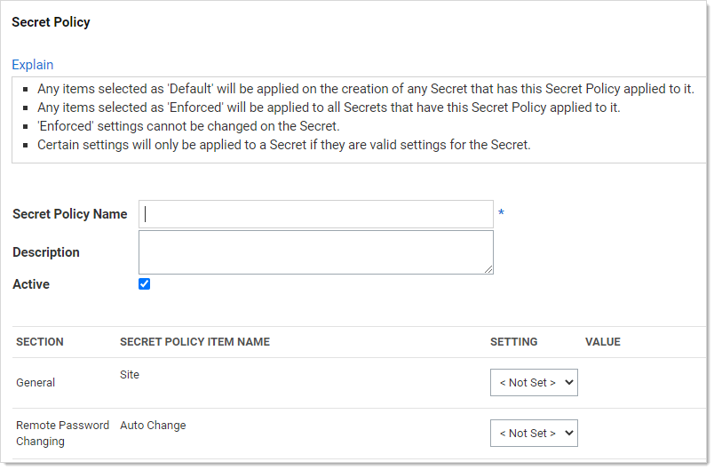This screenshot has width=714, height=470.
Task: Click the Site policy item name
Action: pyautogui.click(x=130, y=375)
